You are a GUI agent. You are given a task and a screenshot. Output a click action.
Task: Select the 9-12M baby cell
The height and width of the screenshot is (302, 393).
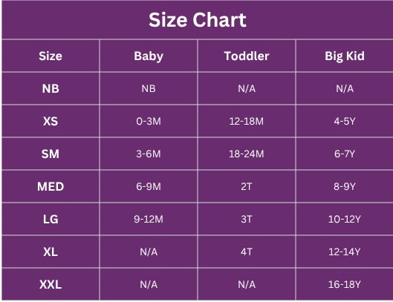(x=149, y=219)
